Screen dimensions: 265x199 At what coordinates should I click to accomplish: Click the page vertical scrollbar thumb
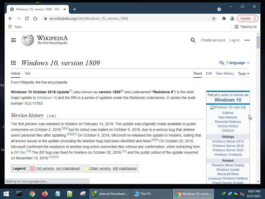[258, 42]
